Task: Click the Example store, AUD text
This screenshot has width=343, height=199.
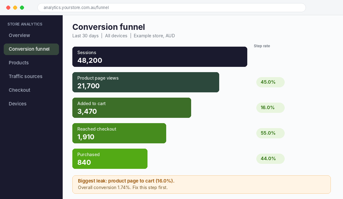Action: point(154,36)
